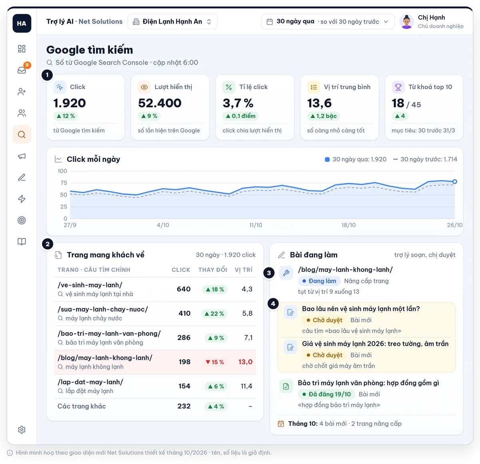This screenshot has height=464, width=480.
Task: Click the chart icon beside Click mỗi ngày
Action: pos(58,159)
